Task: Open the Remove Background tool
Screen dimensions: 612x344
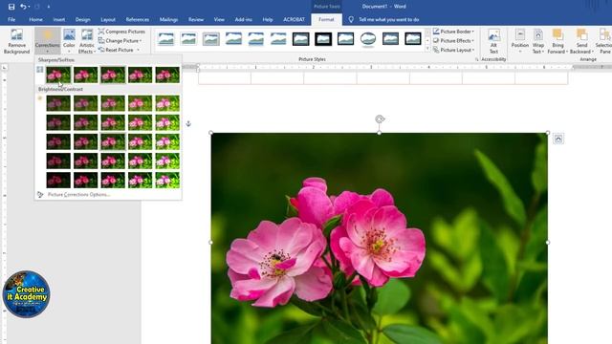Action: point(16,41)
